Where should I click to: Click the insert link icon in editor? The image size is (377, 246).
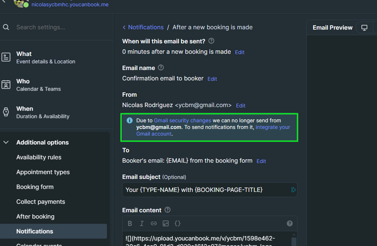[153, 223]
